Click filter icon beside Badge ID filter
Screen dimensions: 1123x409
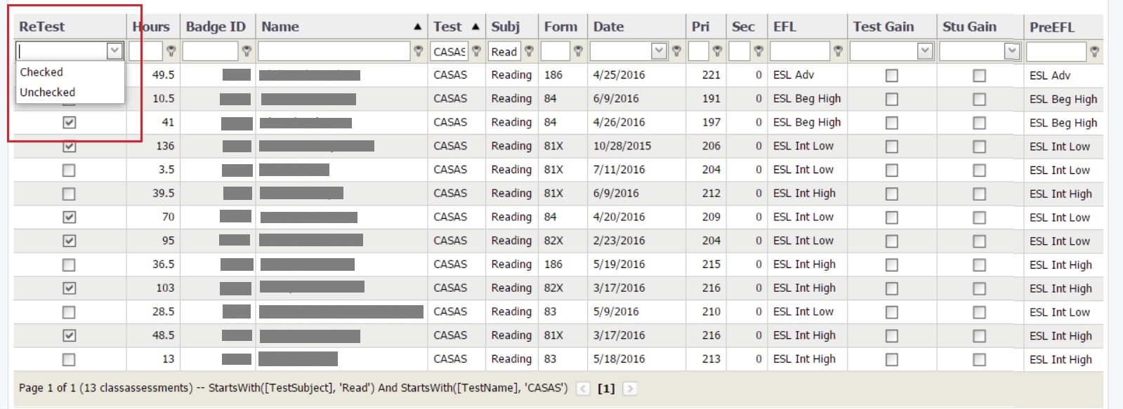click(x=247, y=51)
